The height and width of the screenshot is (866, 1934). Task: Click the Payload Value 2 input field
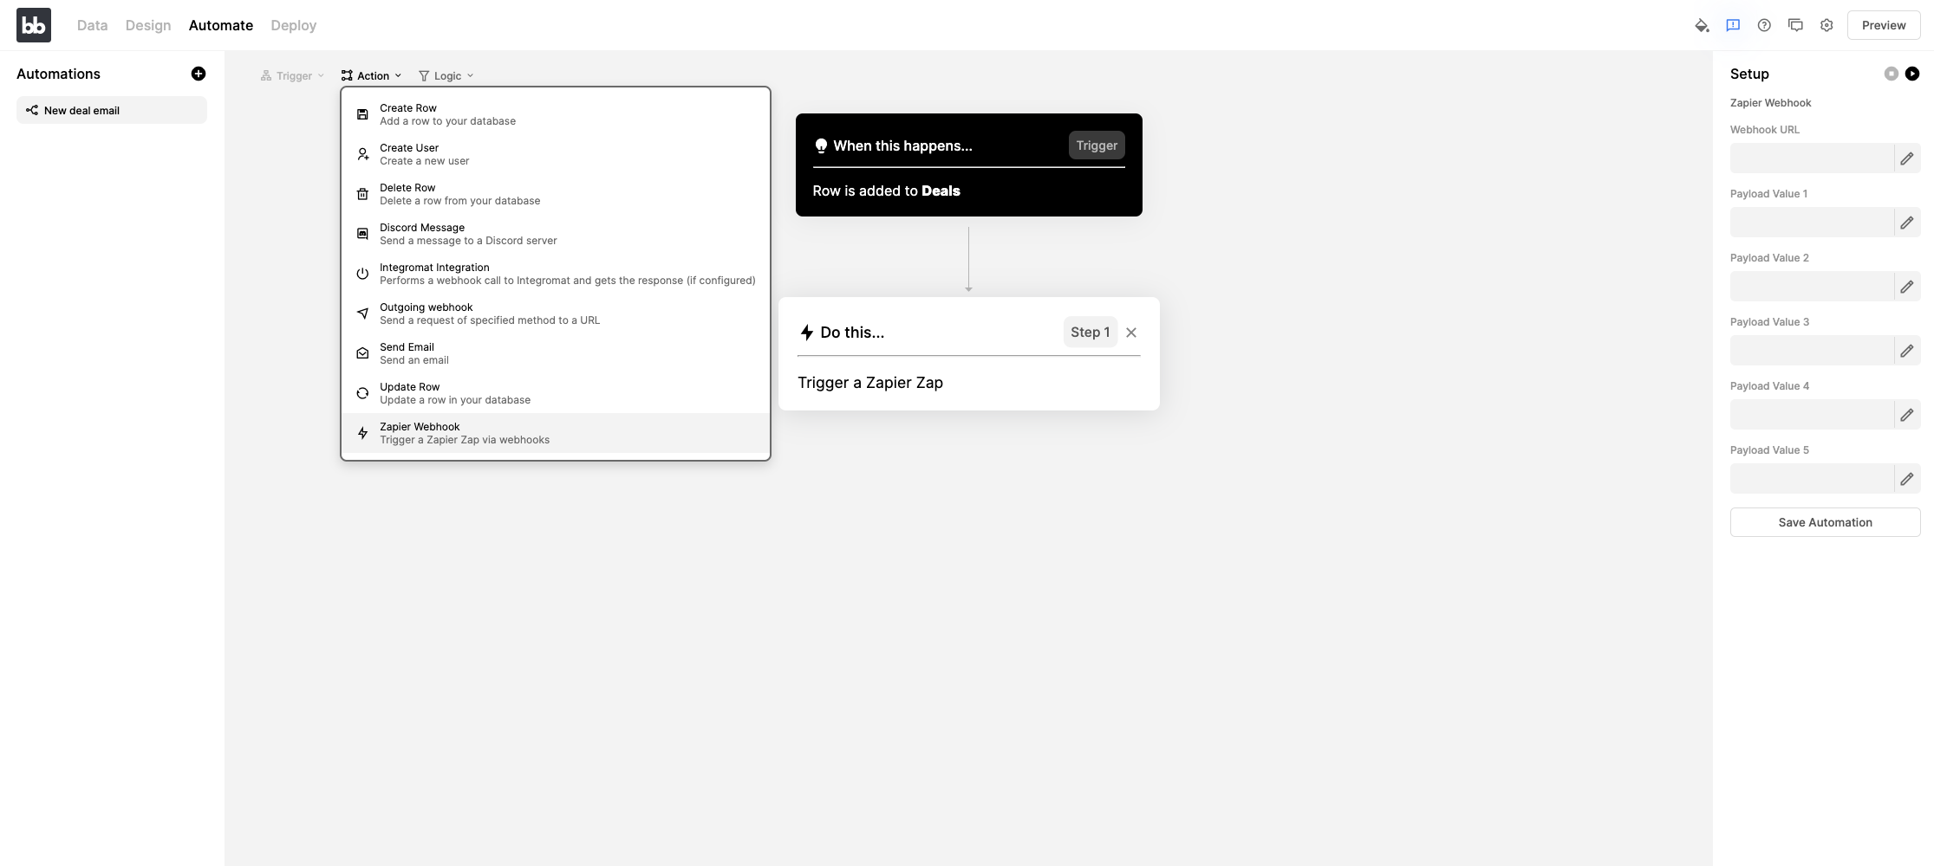pyautogui.click(x=1812, y=287)
